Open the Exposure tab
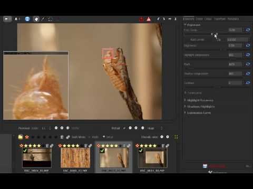 [188, 19]
